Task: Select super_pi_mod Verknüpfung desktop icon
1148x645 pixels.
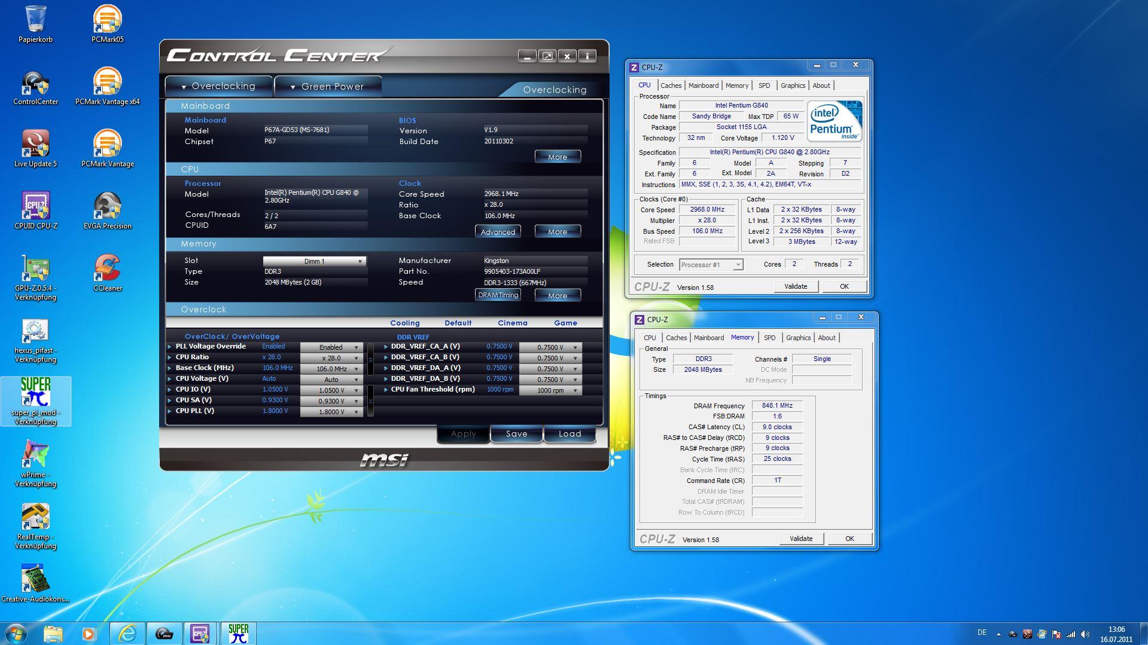Action: tap(35, 402)
